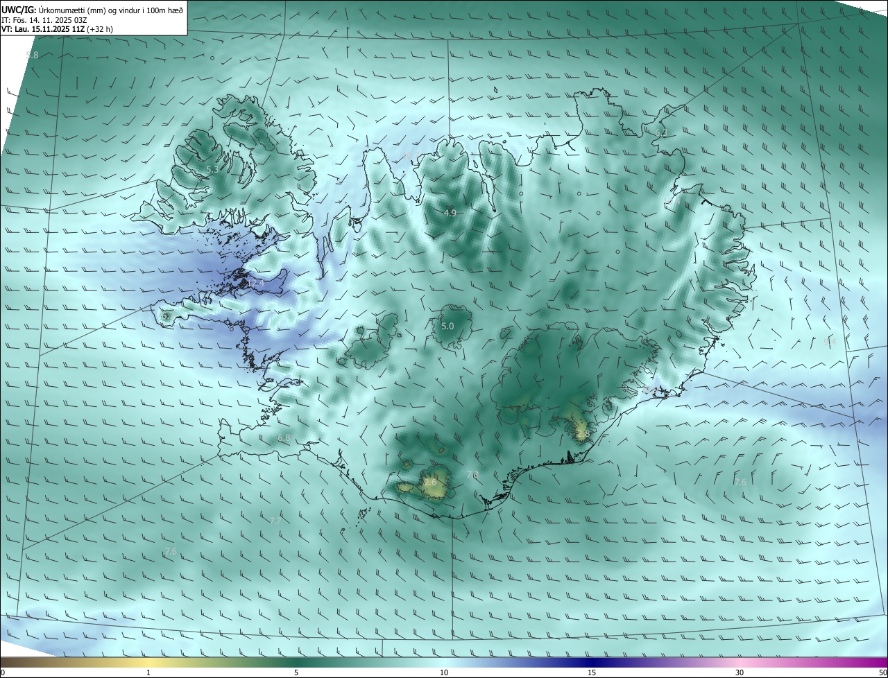The height and width of the screenshot is (678, 888).
Task: Click the 10 tick on the color scale
Action: click(444, 672)
